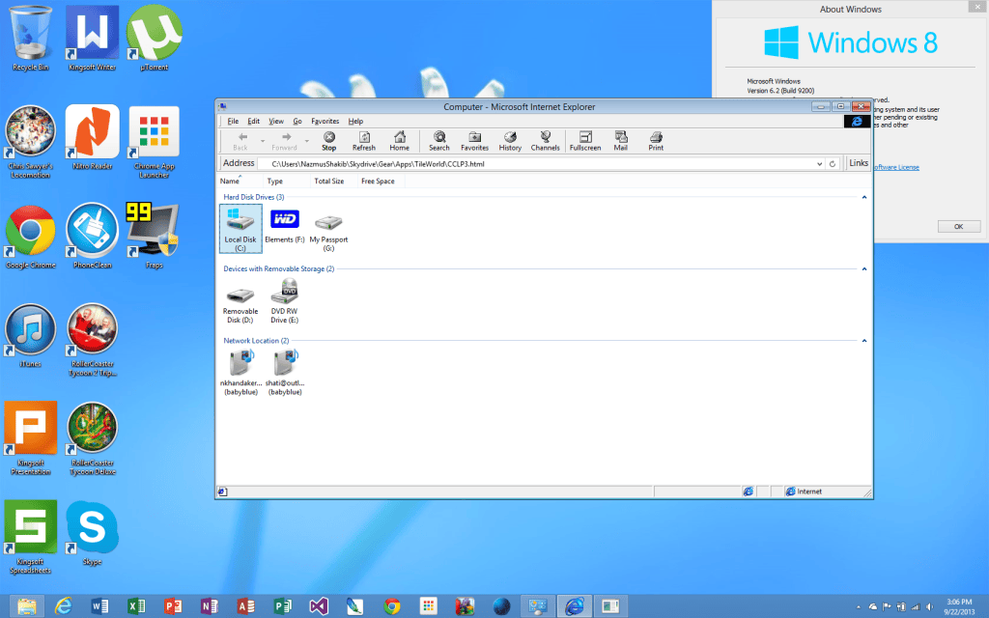This screenshot has width=989, height=618.
Task: Open Visual Studio on the taskbar
Action: point(319,606)
